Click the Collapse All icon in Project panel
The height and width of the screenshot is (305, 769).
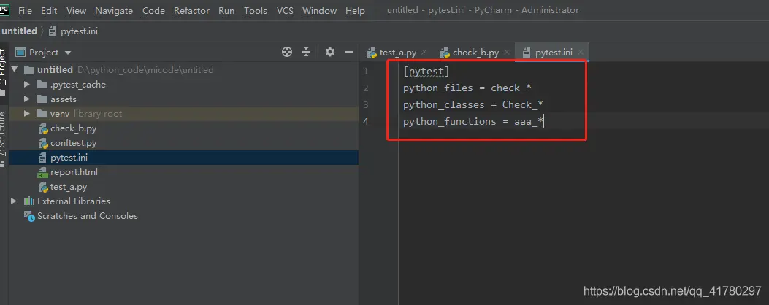[x=306, y=52]
